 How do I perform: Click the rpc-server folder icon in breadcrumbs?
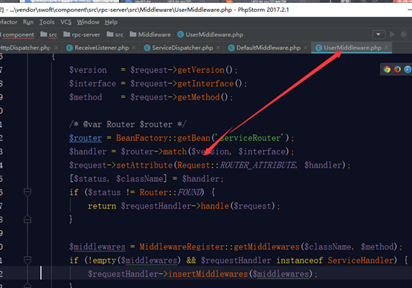(67, 34)
